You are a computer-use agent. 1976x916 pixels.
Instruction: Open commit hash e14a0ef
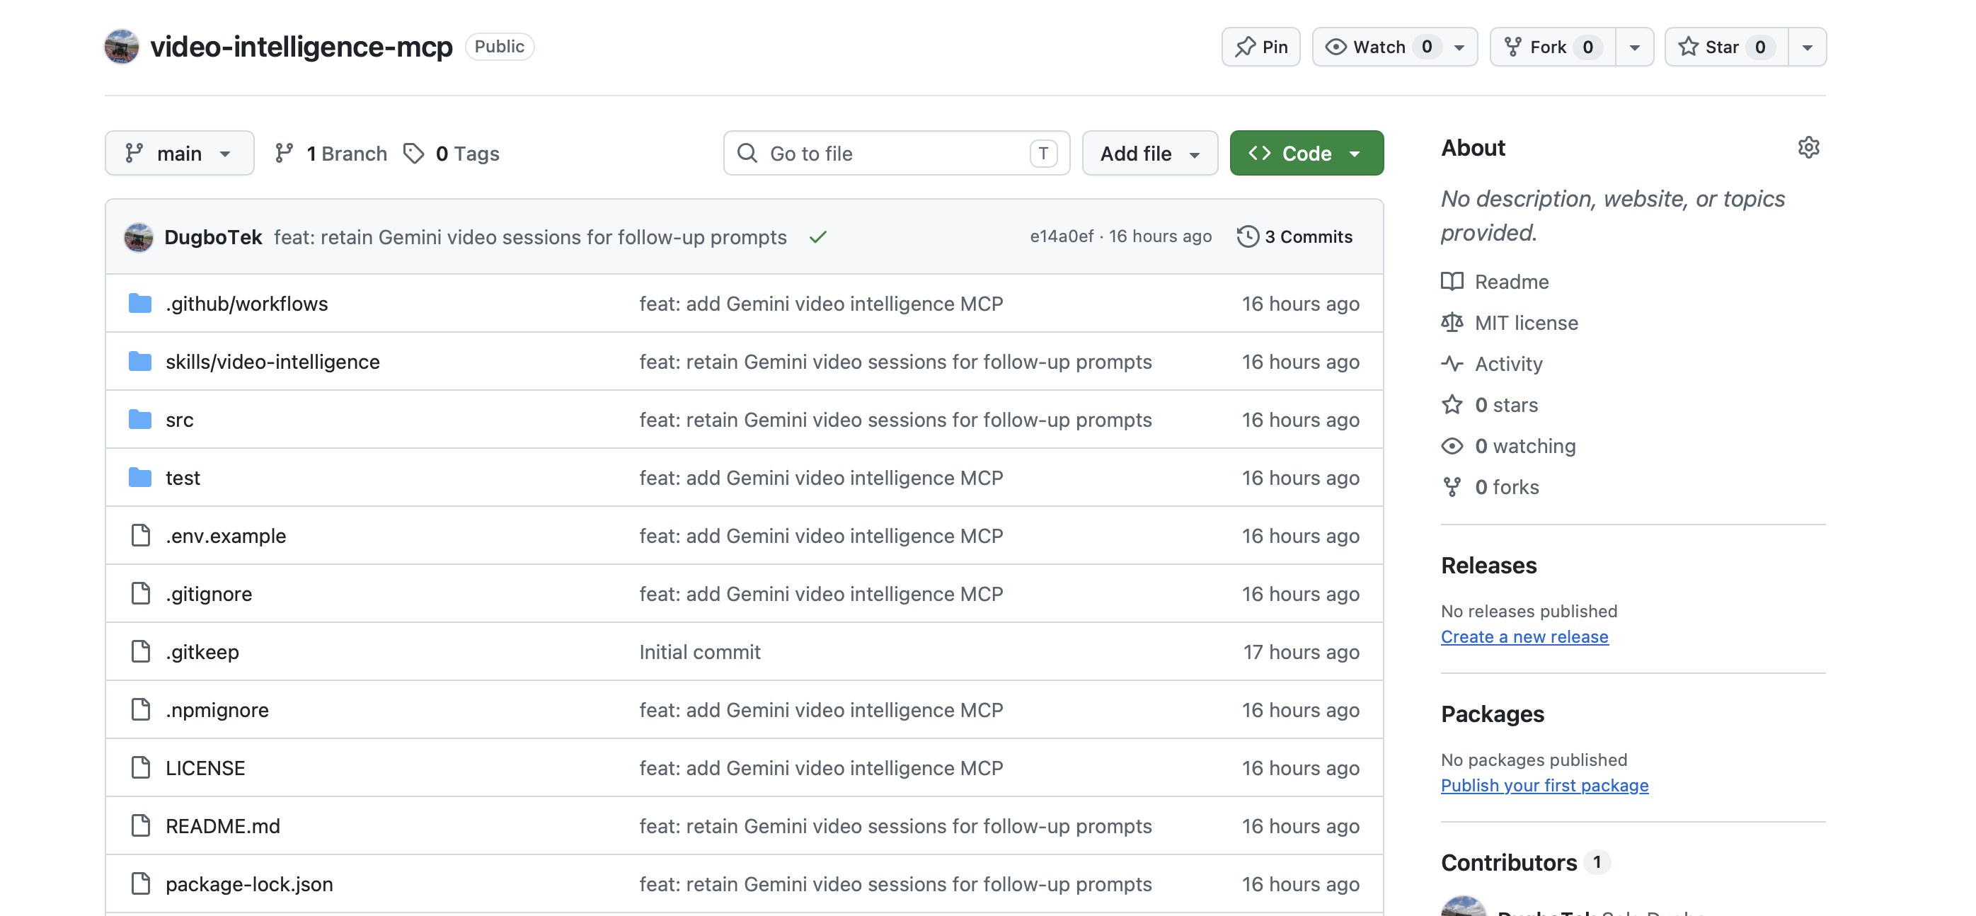[x=1062, y=236]
